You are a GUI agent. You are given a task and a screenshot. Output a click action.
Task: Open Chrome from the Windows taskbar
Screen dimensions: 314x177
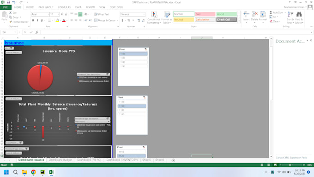tap(33, 172)
